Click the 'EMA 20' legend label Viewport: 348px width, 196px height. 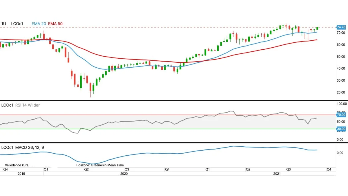39,24
